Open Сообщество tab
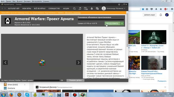Image resolution: width=174 pixels, height=97 pixels. (x=54, y=8)
